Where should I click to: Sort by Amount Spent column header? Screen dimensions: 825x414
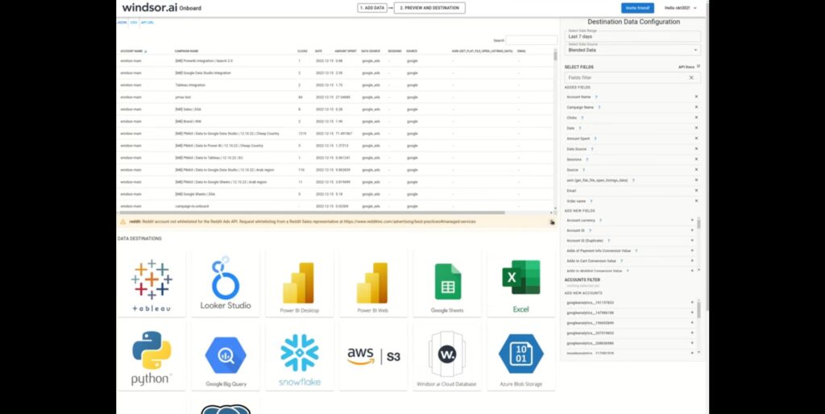point(345,51)
